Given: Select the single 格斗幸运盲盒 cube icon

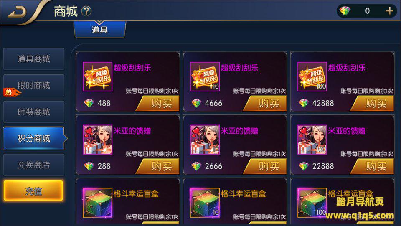Looking at the screenshot, I should [x=97, y=203].
